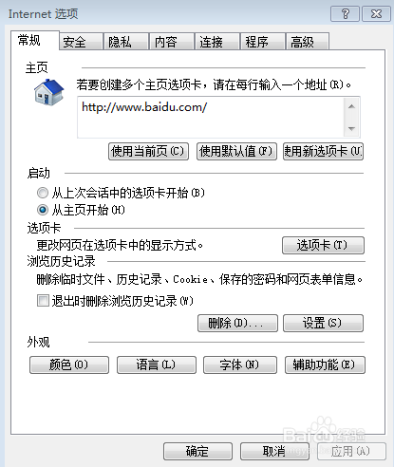394x467 pixels.
Task: Enable 退出时删除浏览历史记录 checkbox
Action: (x=43, y=301)
